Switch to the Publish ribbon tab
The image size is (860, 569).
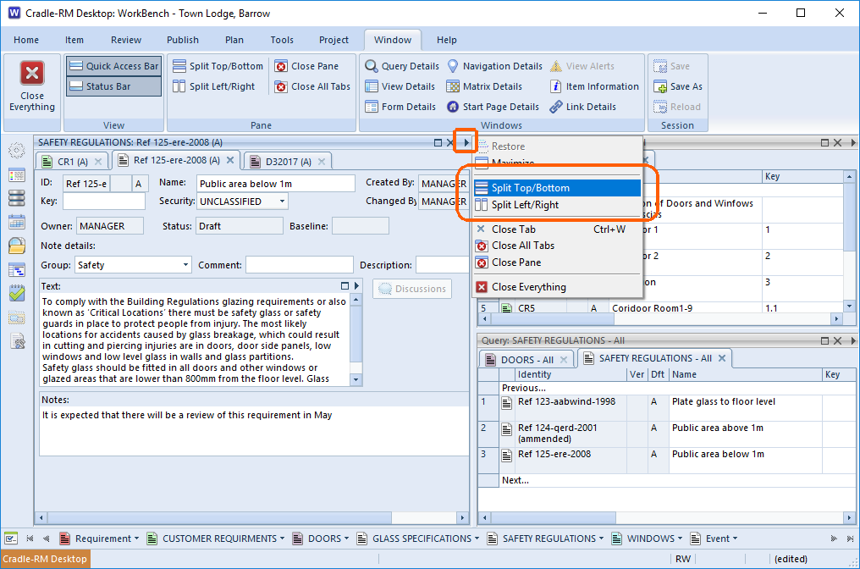click(183, 40)
